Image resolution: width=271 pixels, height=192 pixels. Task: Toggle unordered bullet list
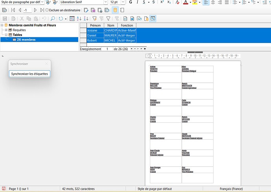click(x=235, y=2)
